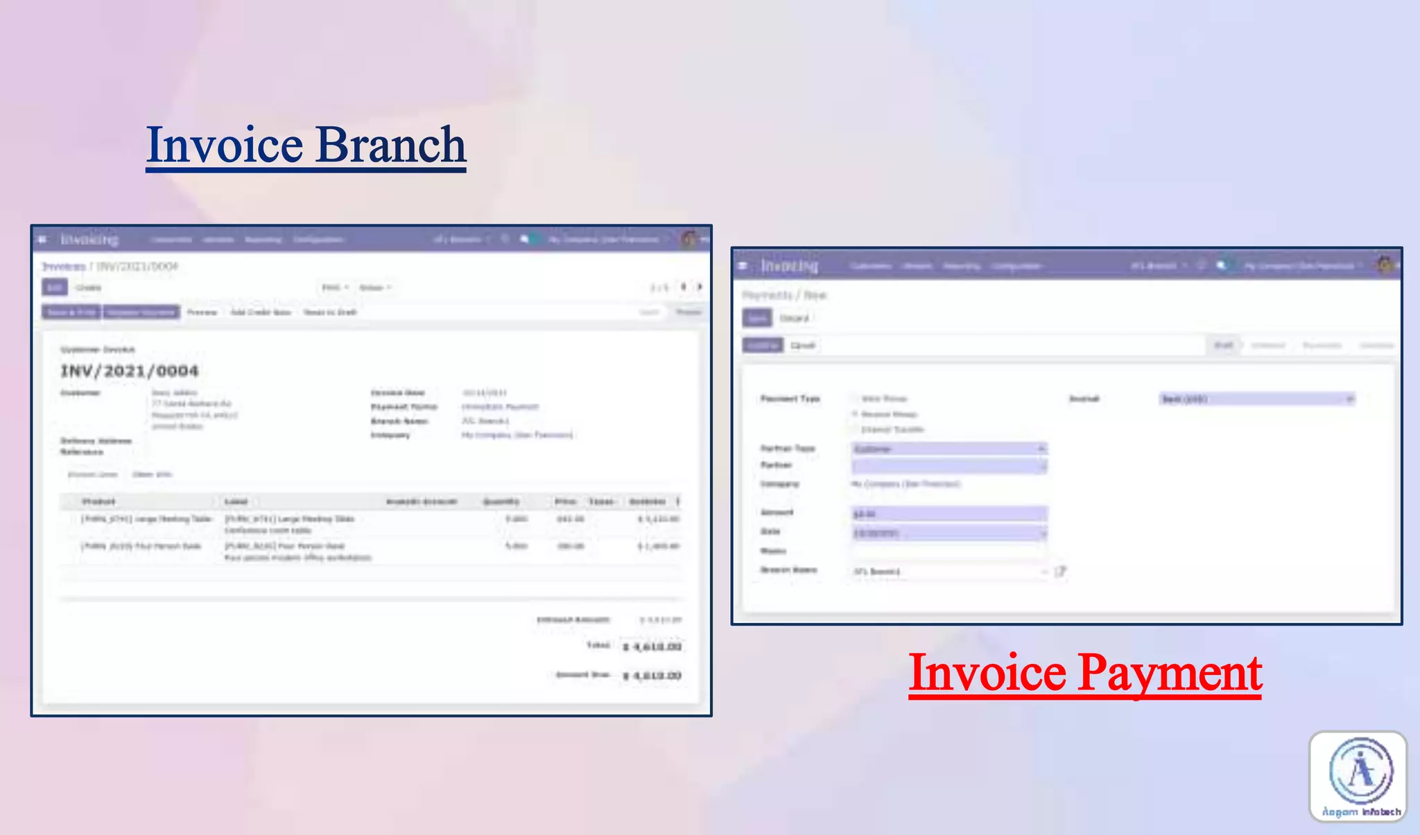The image size is (1420, 835).
Task: Open Reporting menu in Invoice Branch window
Action: click(263, 240)
